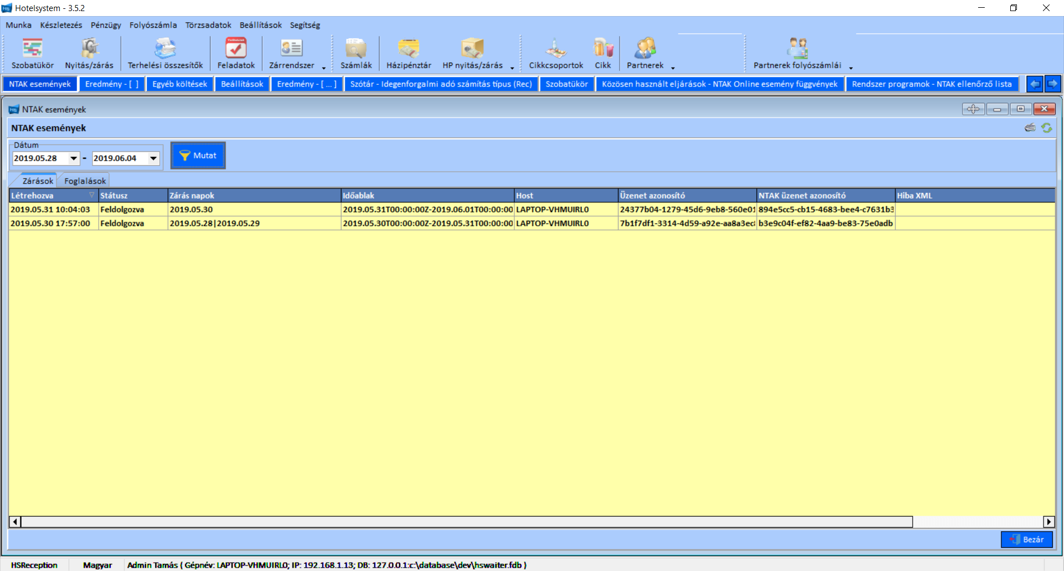1064x571 pixels.
Task: Open HP nyitás/zárás icon
Action: 472,54
